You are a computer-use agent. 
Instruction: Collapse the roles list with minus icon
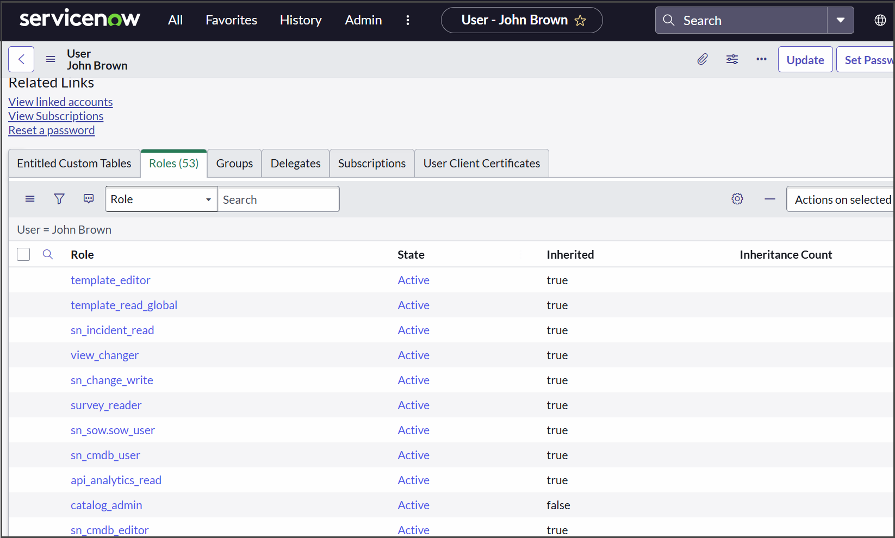click(x=769, y=199)
